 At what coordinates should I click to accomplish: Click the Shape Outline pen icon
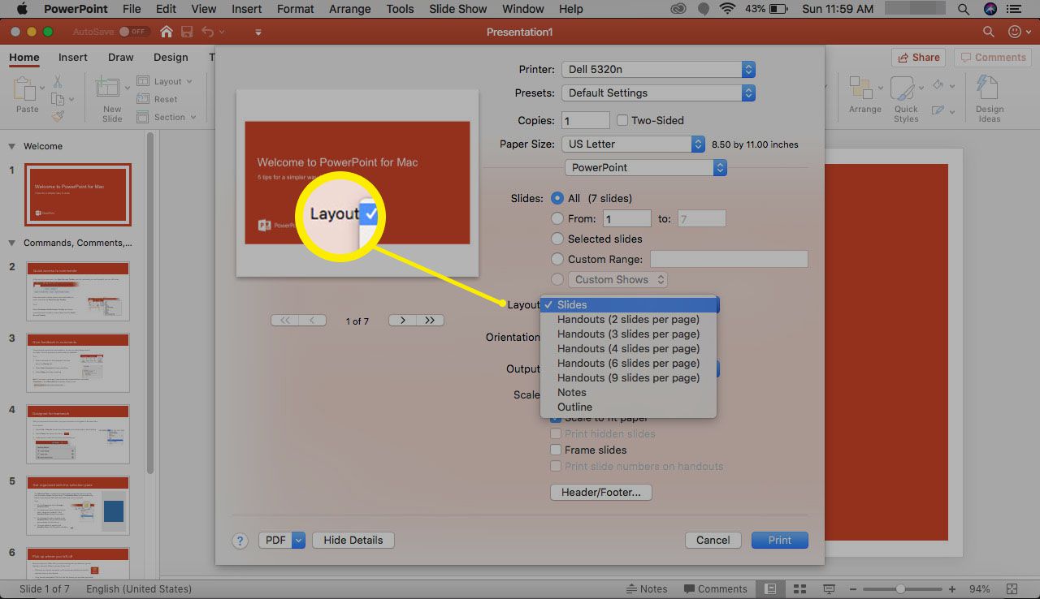coord(938,109)
